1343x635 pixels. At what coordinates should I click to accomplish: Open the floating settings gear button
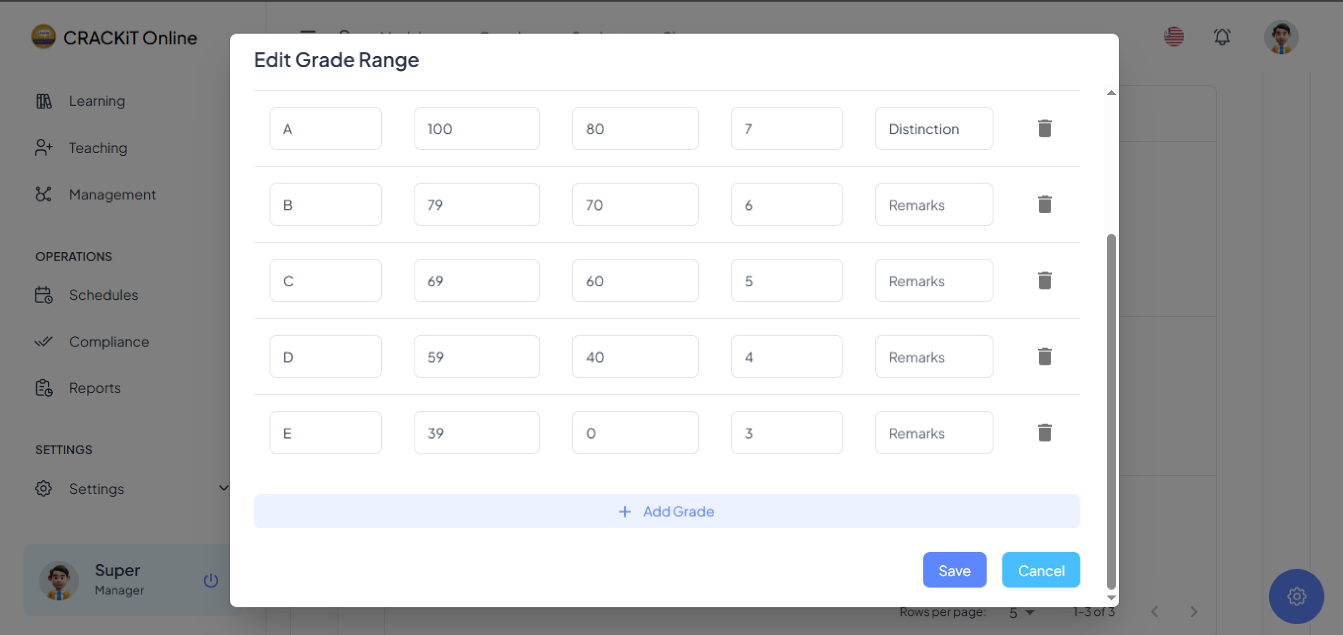pos(1296,596)
